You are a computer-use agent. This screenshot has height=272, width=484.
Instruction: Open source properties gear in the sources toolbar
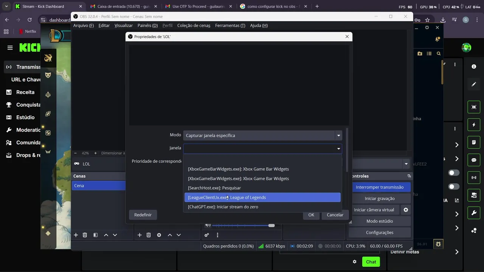pyautogui.click(x=159, y=235)
